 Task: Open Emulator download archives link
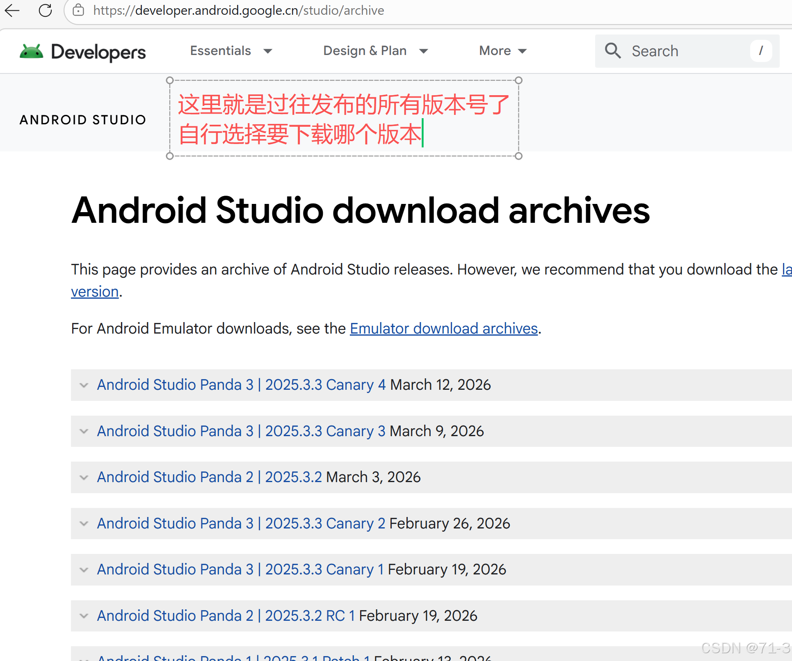pyautogui.click(x=443, y=329)
